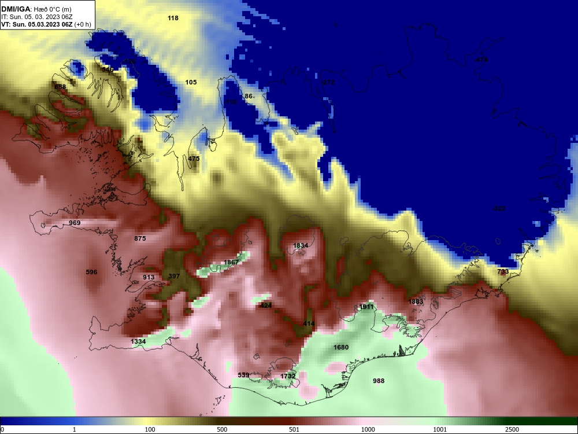Viewport: 578px width, 434px height.
Task: Click the map value 875
Action: tap(140, 239)
